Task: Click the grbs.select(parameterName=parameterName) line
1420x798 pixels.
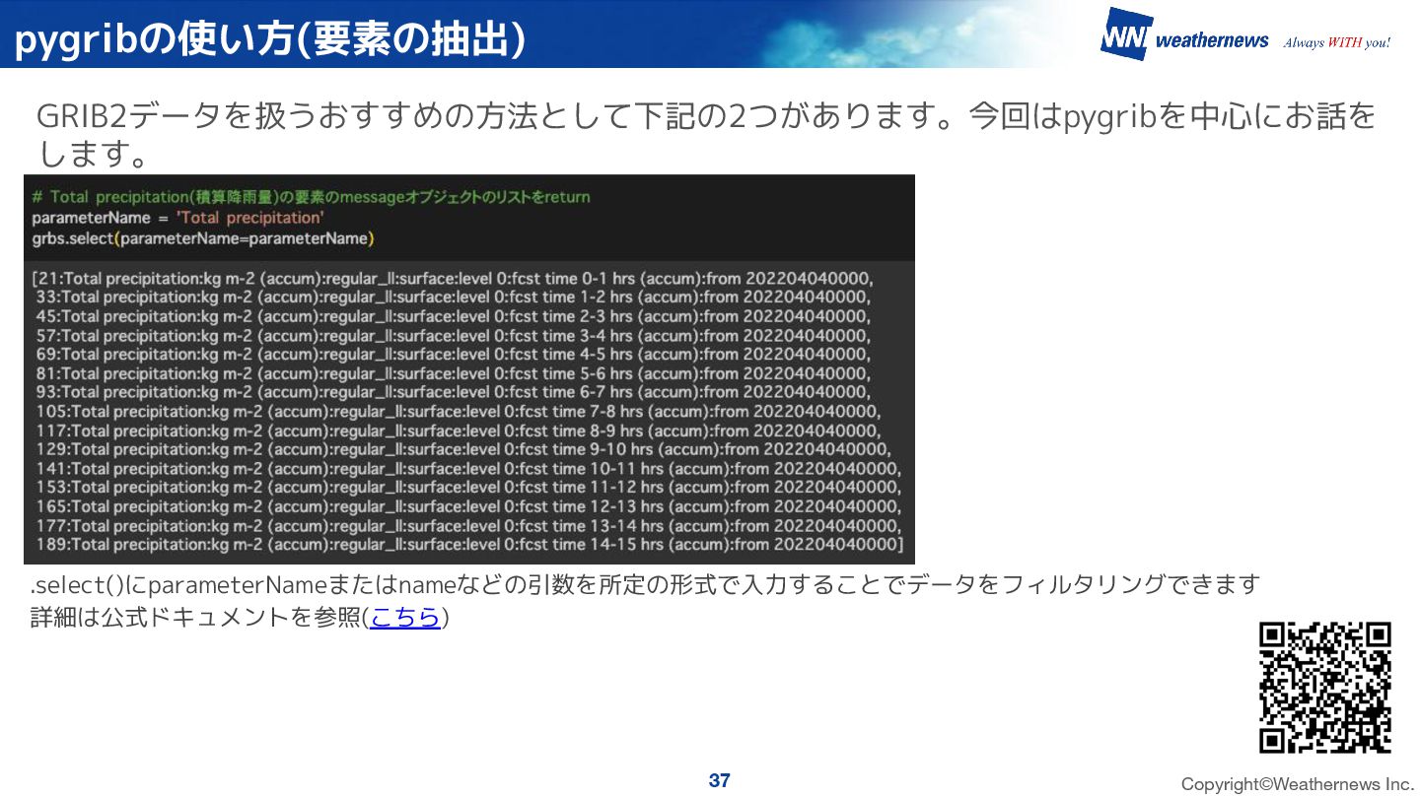Action: (x=203, y=238)
